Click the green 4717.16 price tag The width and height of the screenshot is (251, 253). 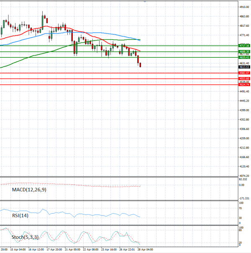click(244, 45)
